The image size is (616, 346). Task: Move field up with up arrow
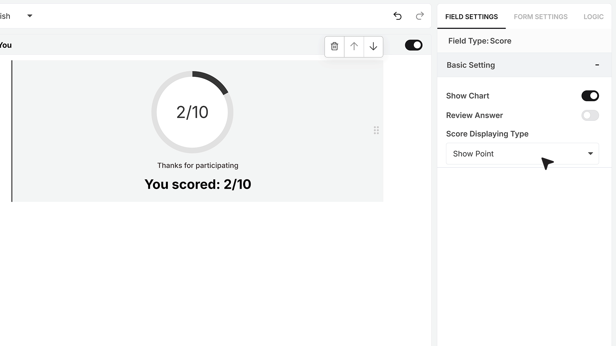(x=354, y=46)
